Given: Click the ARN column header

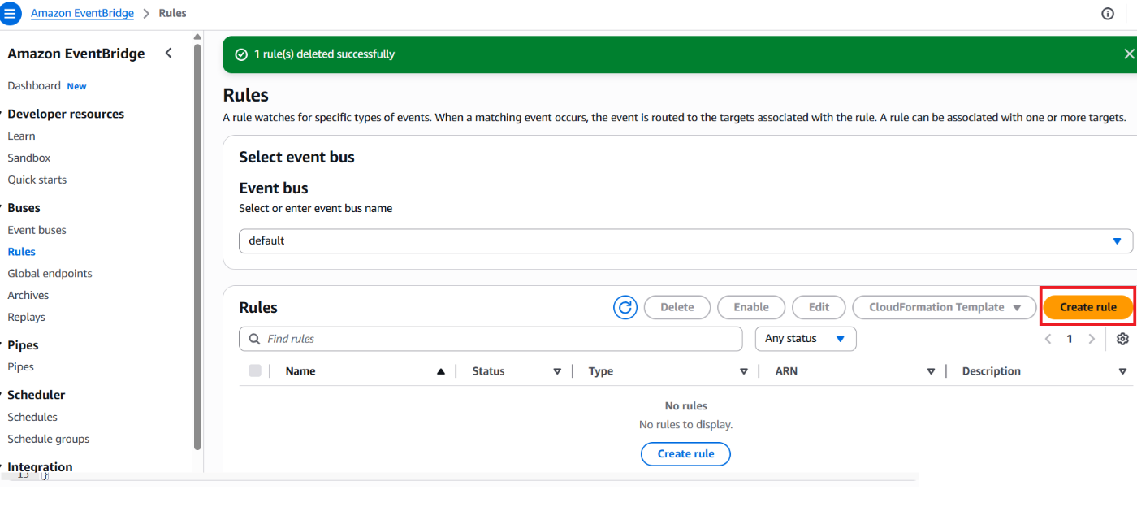Looking at the screenshot, I should [787, 371].
